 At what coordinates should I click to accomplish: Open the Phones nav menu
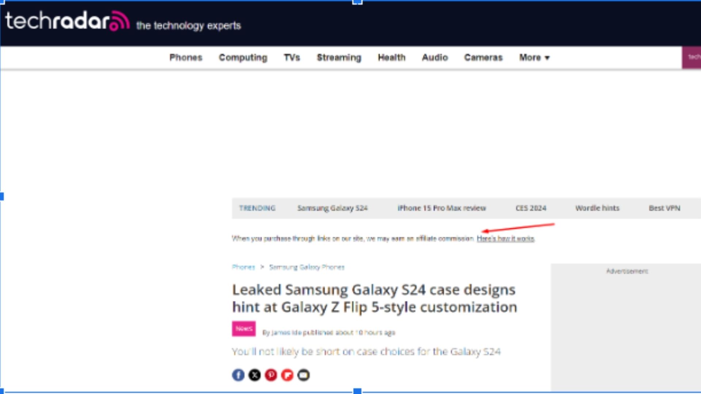click(x=186, y=58)
